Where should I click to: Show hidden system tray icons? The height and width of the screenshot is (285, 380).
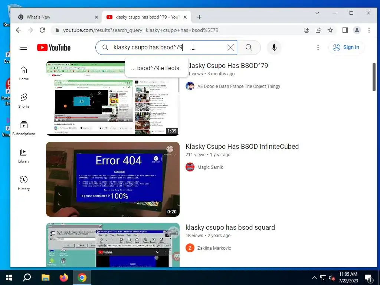tap(314, 278)
